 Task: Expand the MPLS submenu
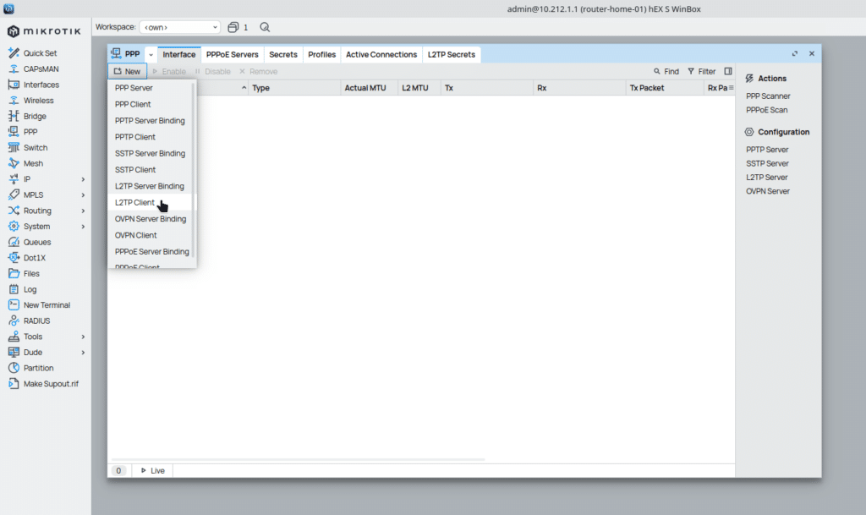click(83, 194)
